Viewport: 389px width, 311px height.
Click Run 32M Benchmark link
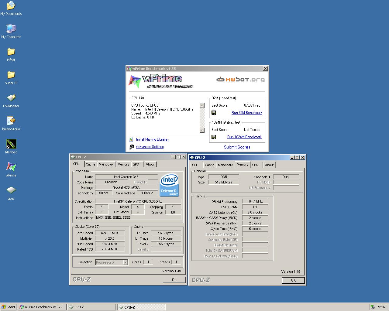pos(247,113)
